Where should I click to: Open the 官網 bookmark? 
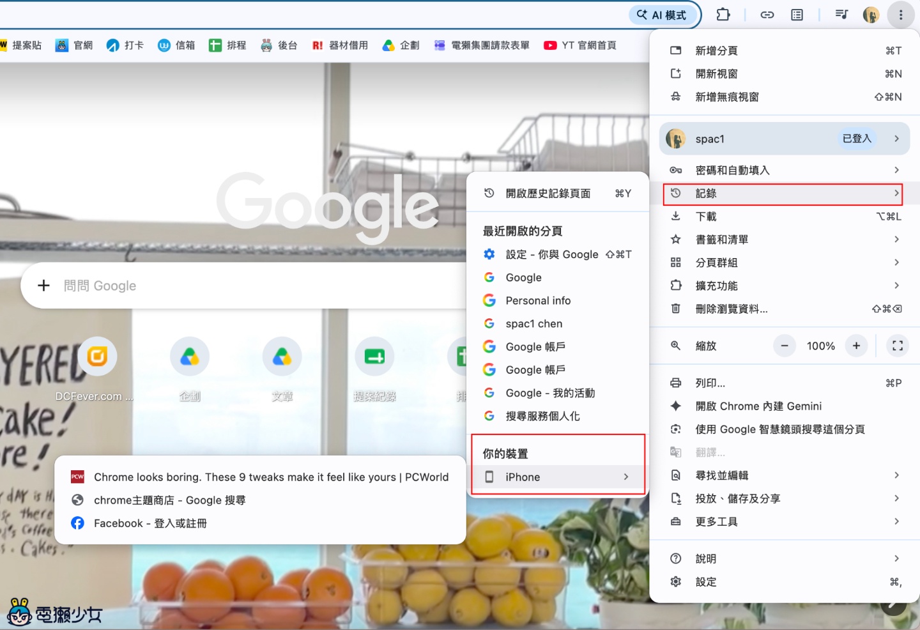pyautogui.click(x=74, y=45)
